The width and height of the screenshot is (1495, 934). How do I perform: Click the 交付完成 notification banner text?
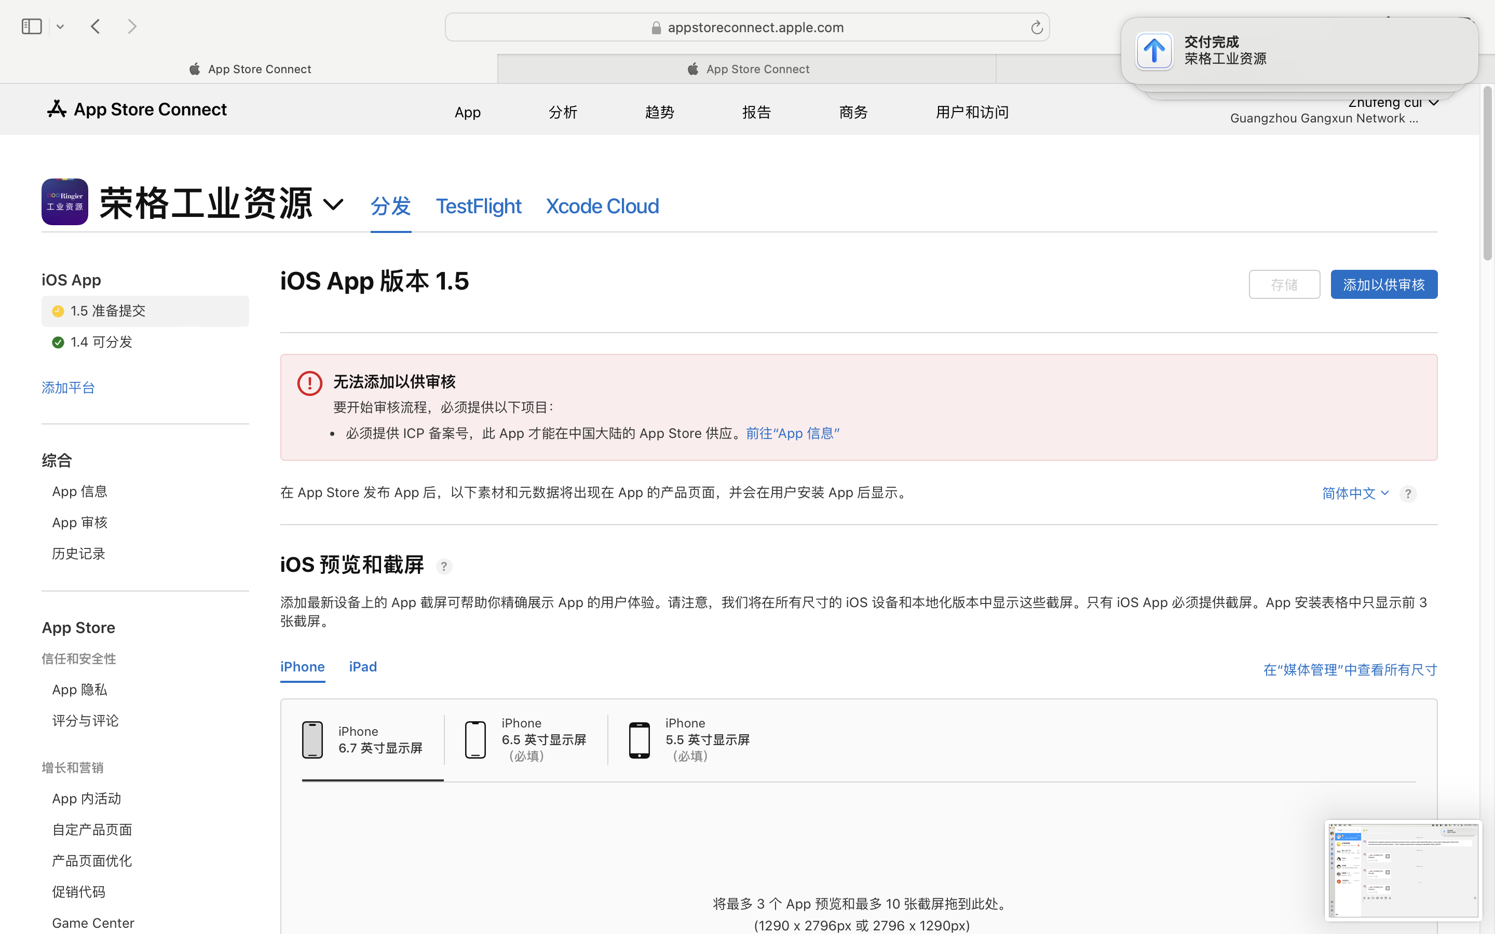1225,50
